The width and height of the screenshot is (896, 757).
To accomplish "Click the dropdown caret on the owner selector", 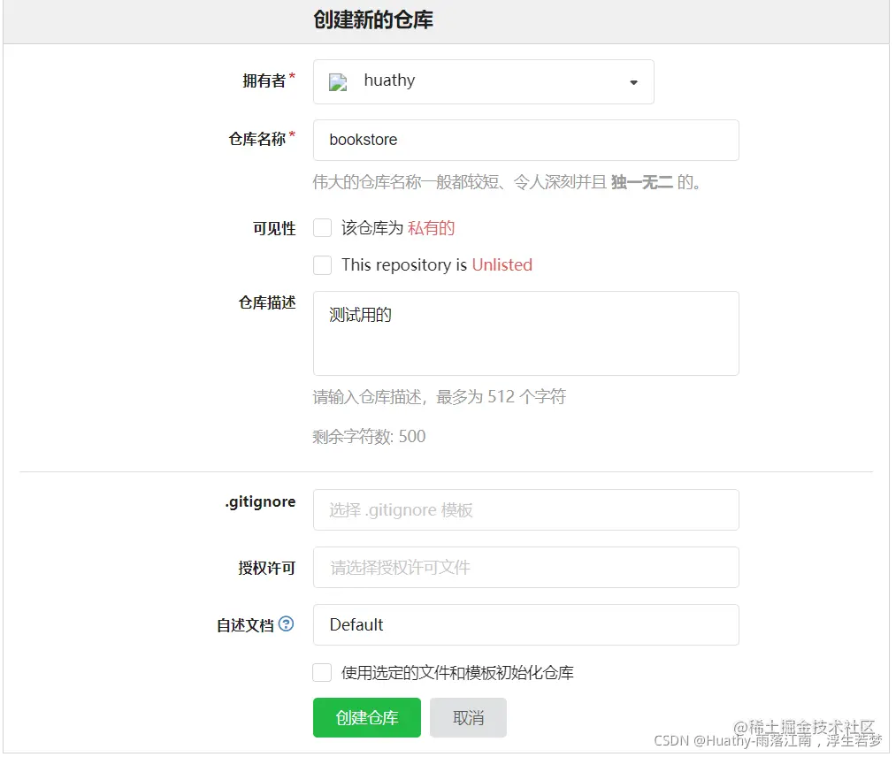I will pyautogui.click(x=633, y=81).
